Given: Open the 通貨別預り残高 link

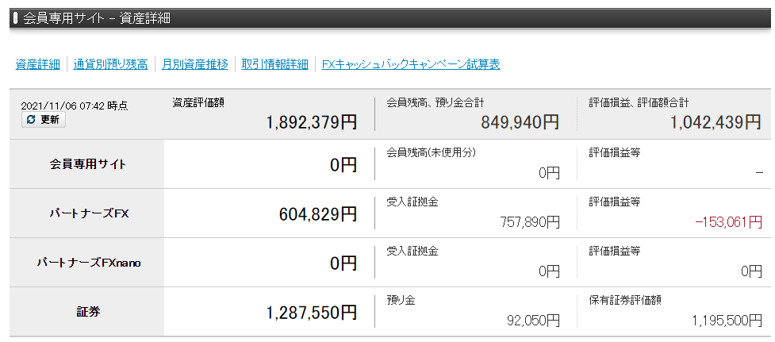Looking at the screenshot, I should pyautogui.click(x=110, y=64).
